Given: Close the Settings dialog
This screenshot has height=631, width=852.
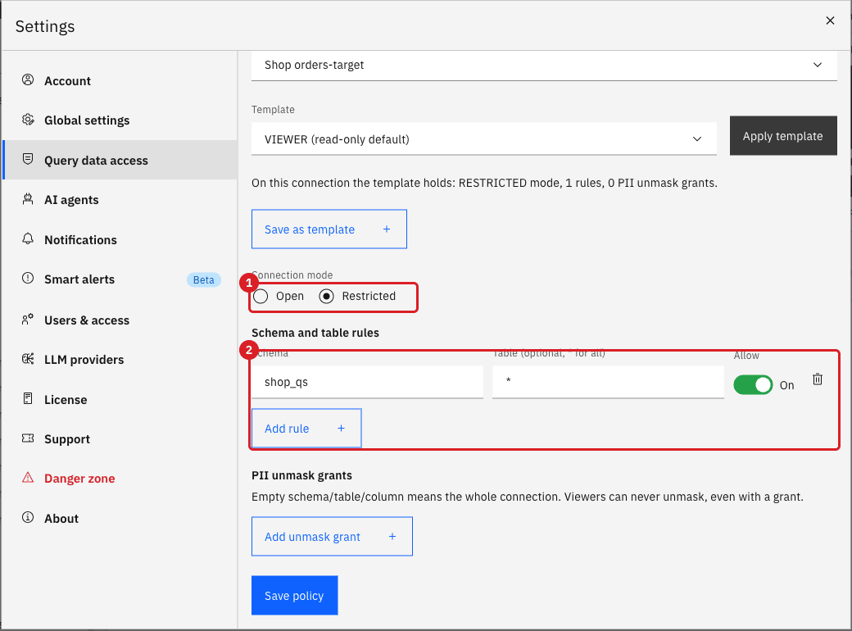Looking at the screenshot, I should (x=830, y=20).
